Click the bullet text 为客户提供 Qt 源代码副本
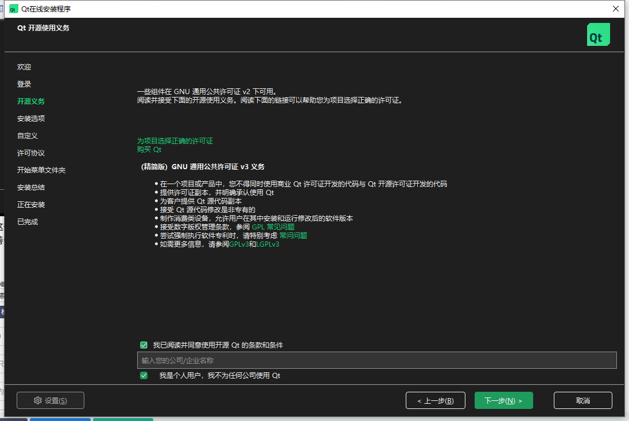The height and width of the screenshot is (421, 629). click(200, 201)
